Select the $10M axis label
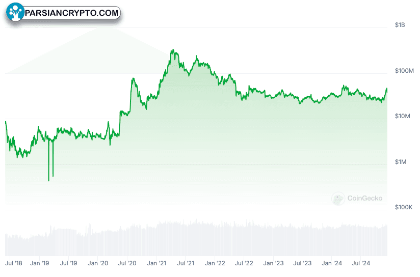420x277 pixels. click(402, 116)
